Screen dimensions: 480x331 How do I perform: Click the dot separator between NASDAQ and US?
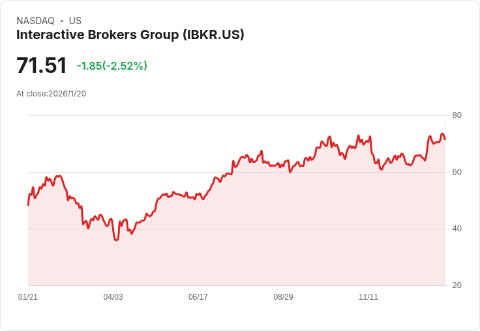(x=62, y=21)
